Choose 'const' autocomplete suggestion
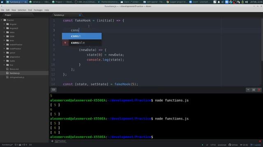Screen dimensions: 263x147 (x=82, y=36)
